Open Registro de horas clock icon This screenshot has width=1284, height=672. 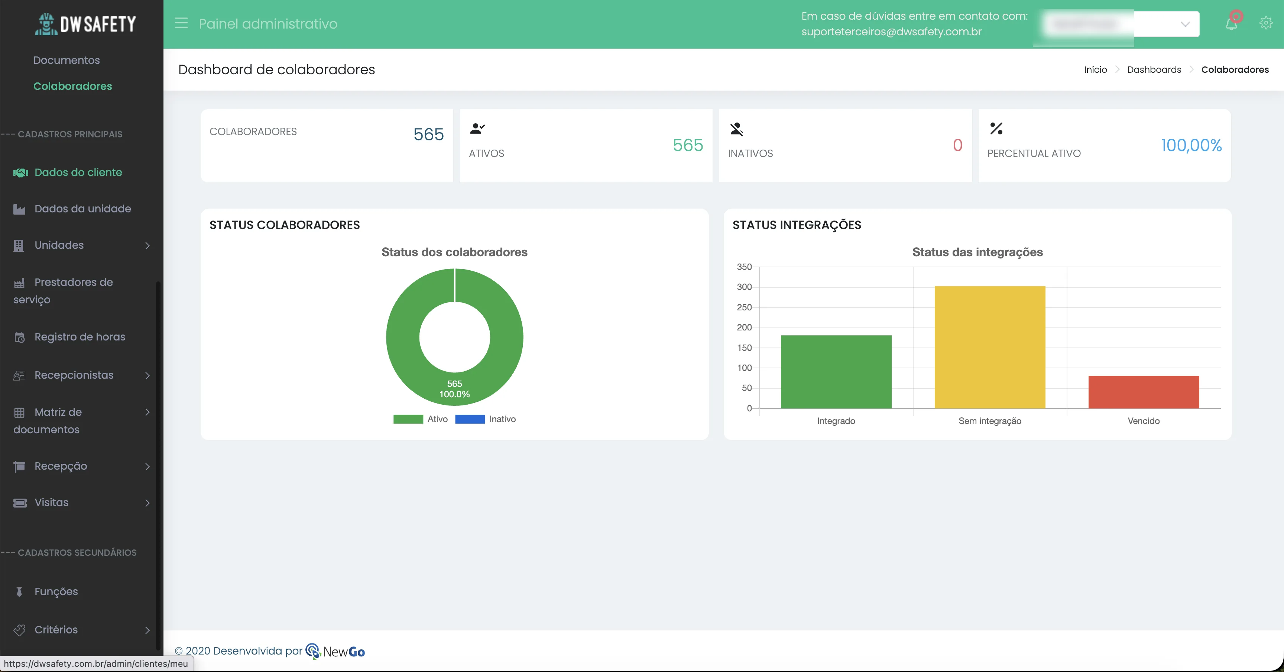19,337
